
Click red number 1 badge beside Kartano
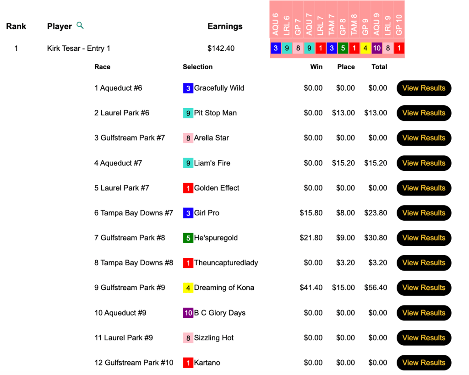pos(188,363)
